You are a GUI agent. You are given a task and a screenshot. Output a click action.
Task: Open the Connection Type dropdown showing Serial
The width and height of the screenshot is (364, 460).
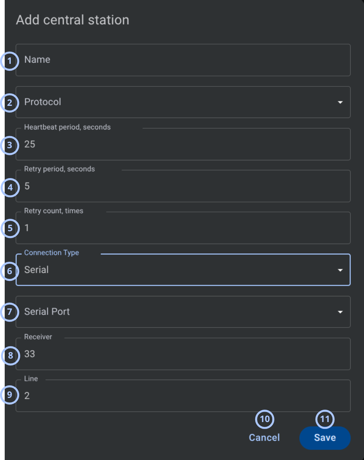[x=183, y=270]
